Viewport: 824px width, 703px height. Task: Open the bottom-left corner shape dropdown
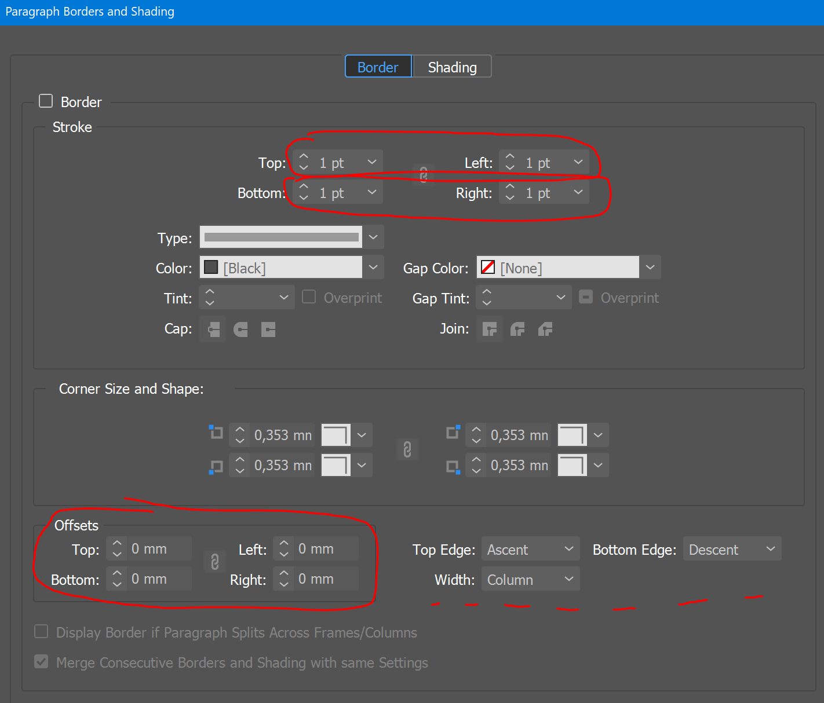pyautogui.click(x=362, y=465)
